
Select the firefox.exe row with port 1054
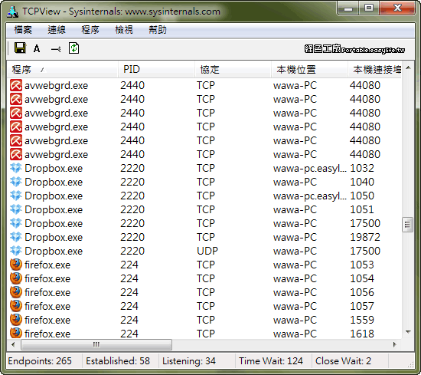[x=205, y=278]
